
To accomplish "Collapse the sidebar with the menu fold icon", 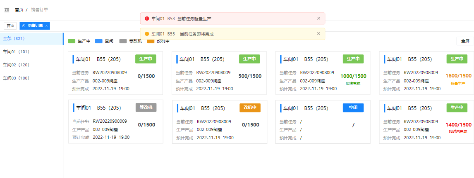I will tap(7, 10).
